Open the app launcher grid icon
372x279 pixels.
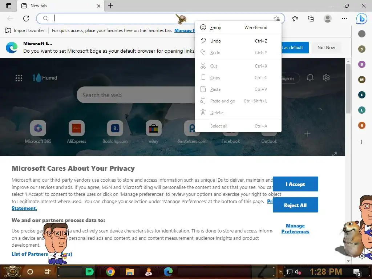tap(19, 78)
